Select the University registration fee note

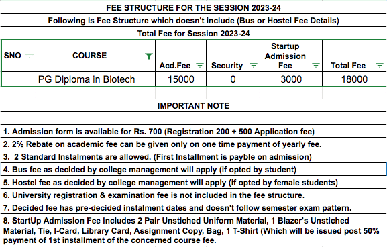coord(193,195)
